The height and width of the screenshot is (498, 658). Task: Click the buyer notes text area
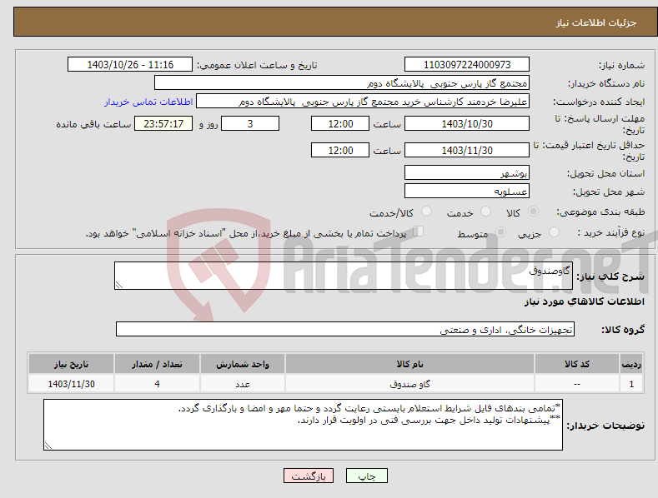pos(303,425)
